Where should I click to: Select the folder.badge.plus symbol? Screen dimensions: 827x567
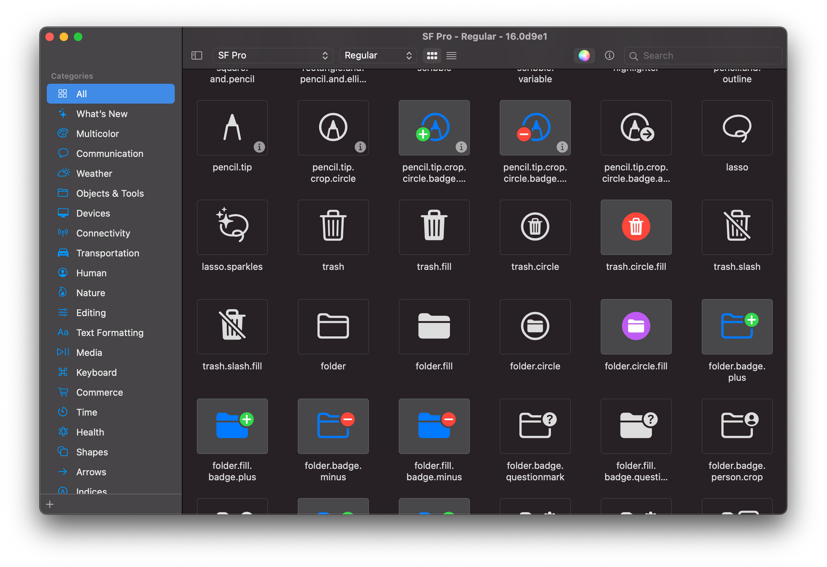pos(736,327)
